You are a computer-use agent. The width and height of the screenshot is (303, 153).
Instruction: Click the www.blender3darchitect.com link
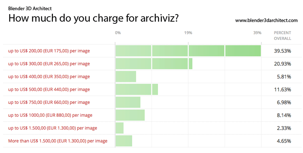pos(266,21)
